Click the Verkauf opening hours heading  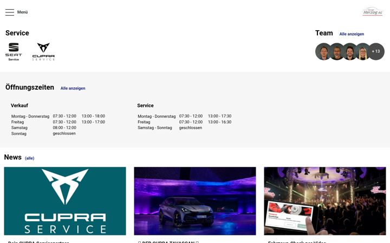(19, 105)
